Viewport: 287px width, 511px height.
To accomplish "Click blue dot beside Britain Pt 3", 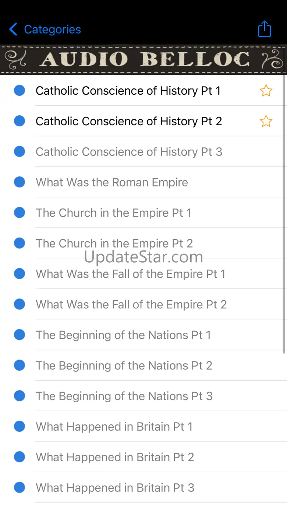I will click(20, 487).
